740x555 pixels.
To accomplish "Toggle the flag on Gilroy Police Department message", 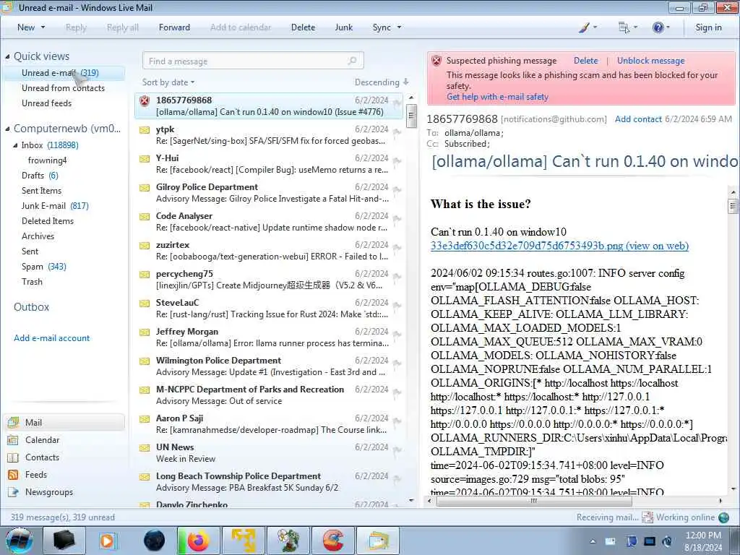I will (x=397, y=191).
